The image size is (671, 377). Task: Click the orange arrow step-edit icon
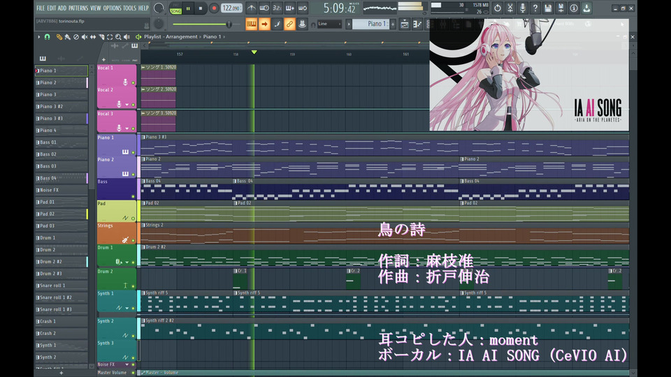tap(264, 24)
